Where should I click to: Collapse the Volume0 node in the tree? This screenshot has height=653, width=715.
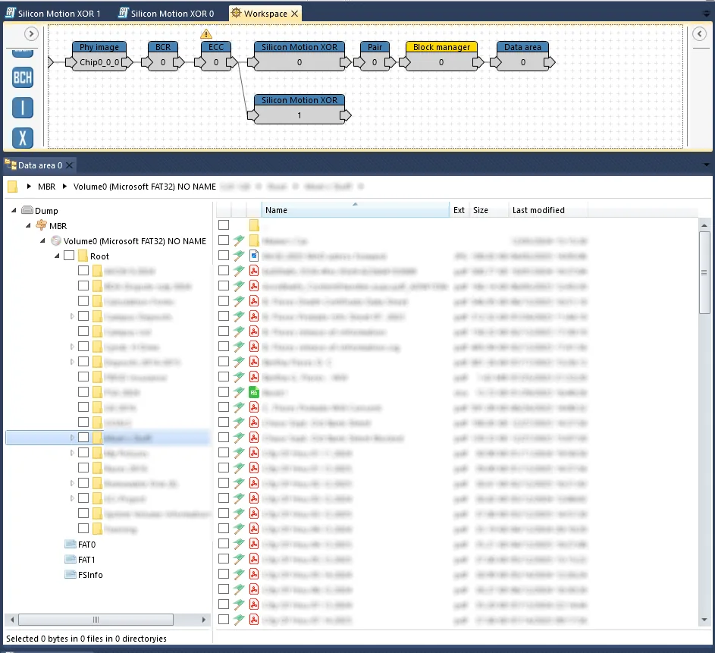tap(43, 240)
